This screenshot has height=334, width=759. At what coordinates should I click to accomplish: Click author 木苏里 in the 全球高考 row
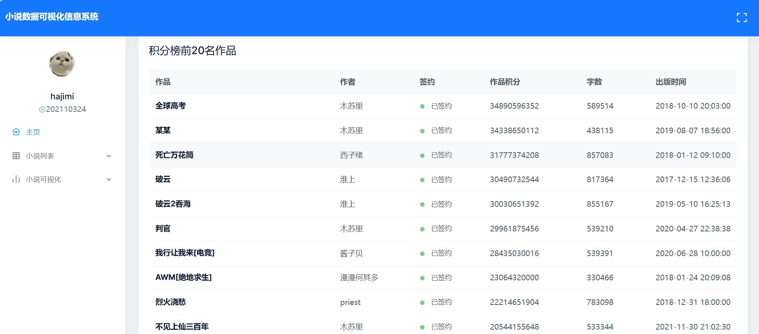pos(352,106)
